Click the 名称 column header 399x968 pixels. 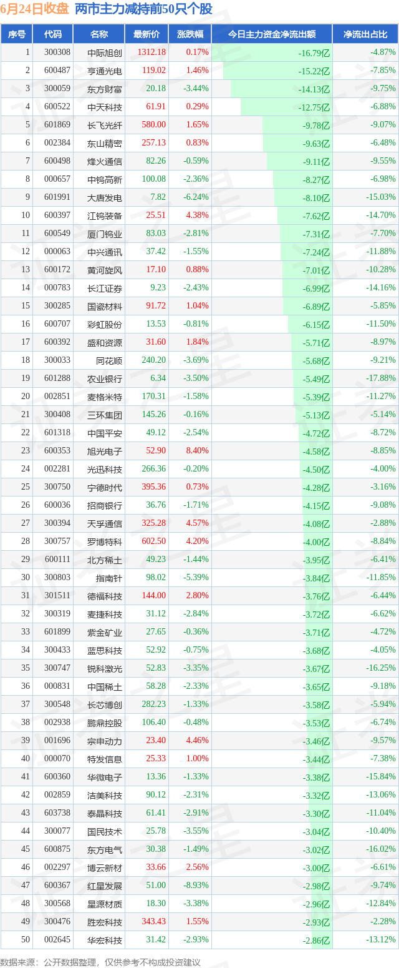tap(99, 34)
